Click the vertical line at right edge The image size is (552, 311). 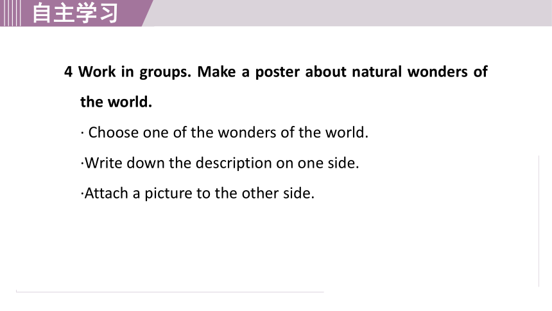coord(539,221)
